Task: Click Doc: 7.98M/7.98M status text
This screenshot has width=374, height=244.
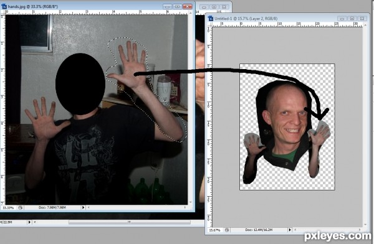Action: (52, 207)
